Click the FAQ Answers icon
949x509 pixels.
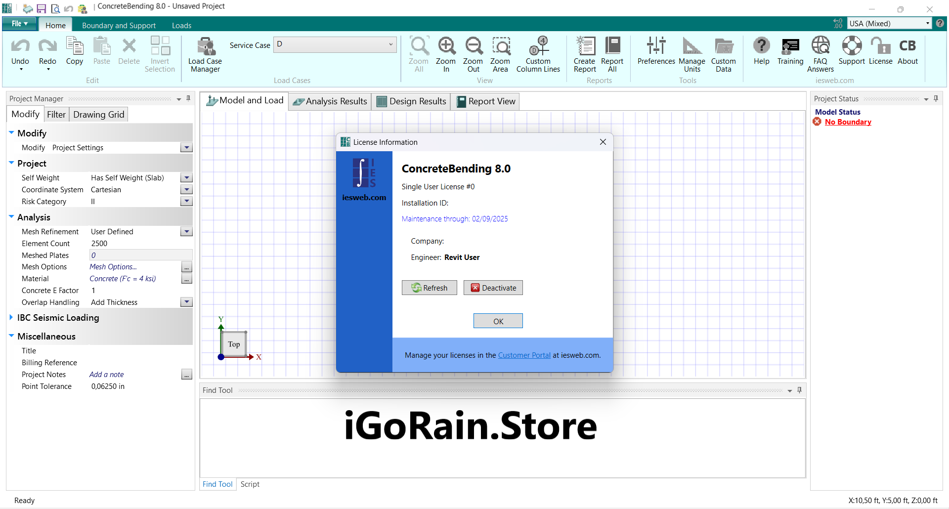(x=820, y=54)
